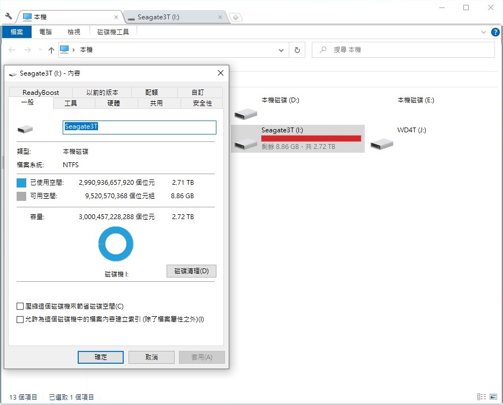Go up one folder level
Viewport: 503px width, 405px height.
(51, 50)
